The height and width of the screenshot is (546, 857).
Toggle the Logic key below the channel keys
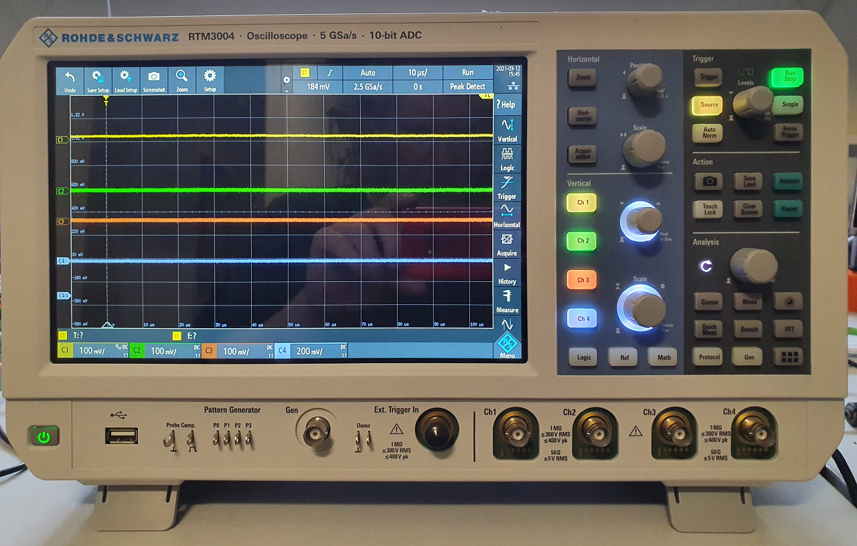[x=584, y=357]
